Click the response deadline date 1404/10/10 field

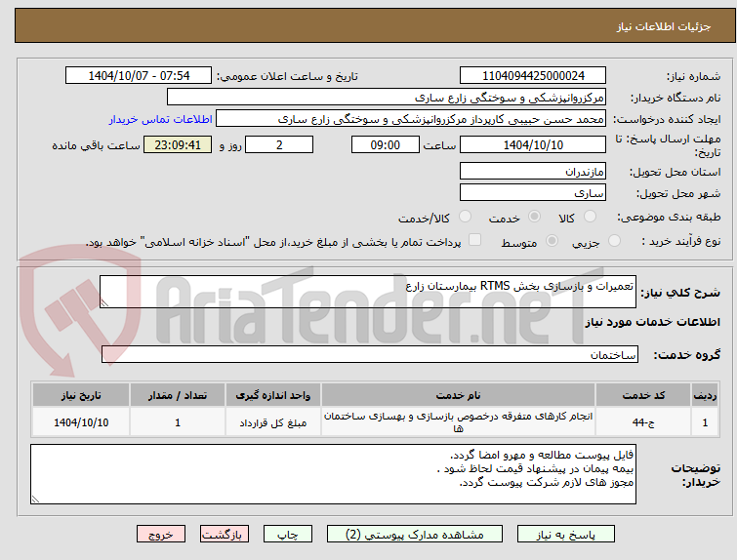pyautogui.click(x=533, y=144)
